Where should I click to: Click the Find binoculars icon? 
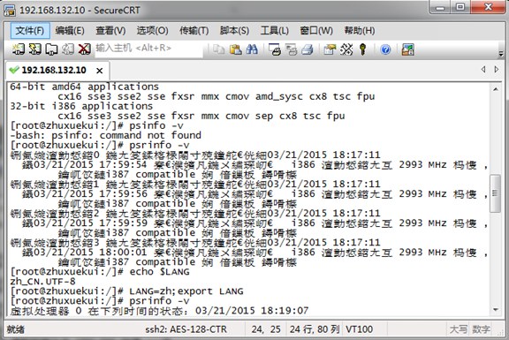[252, 49]
